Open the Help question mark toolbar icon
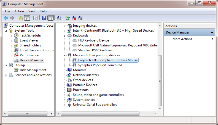Viewport: 218px width, 125px height. [44, 18]
